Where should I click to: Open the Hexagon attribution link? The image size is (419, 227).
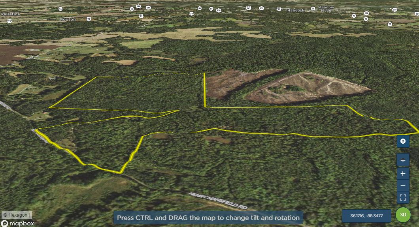(x=16, y=215)
